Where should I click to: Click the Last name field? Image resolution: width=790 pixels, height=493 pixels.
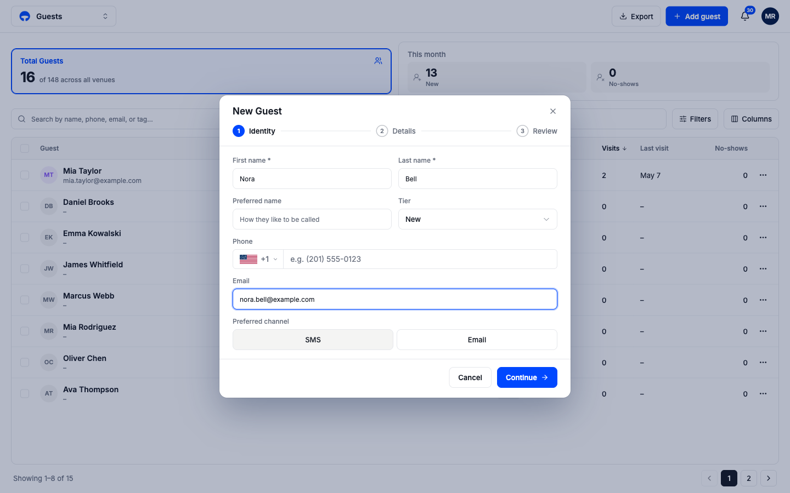tap(478, 179)
